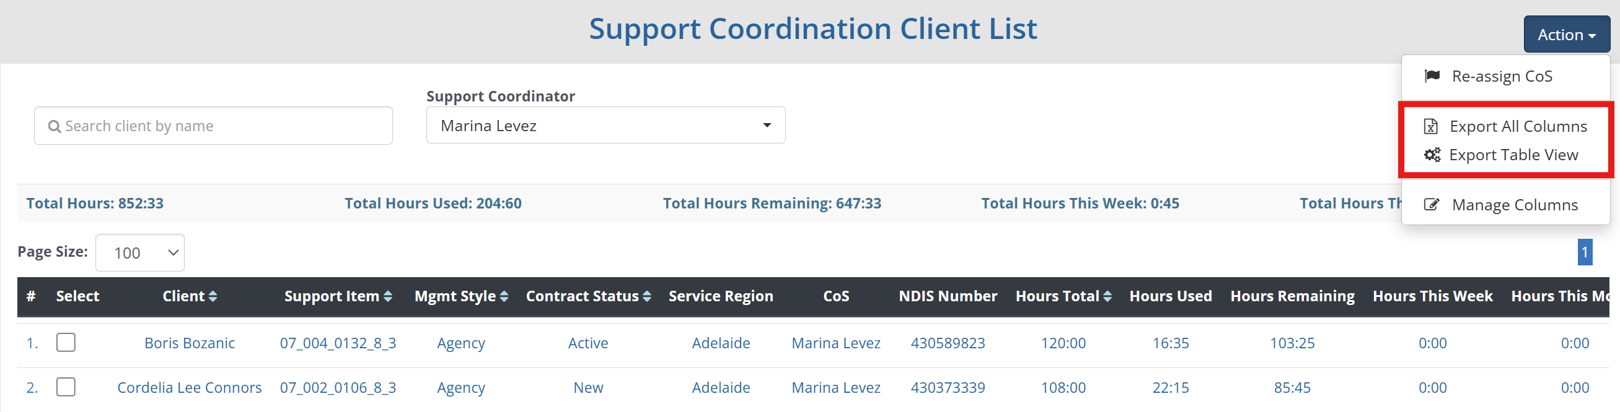Screen dimensions: 1620x412
Task: Click the edit icon beside Manage Columns
Action: point(1432,205)
